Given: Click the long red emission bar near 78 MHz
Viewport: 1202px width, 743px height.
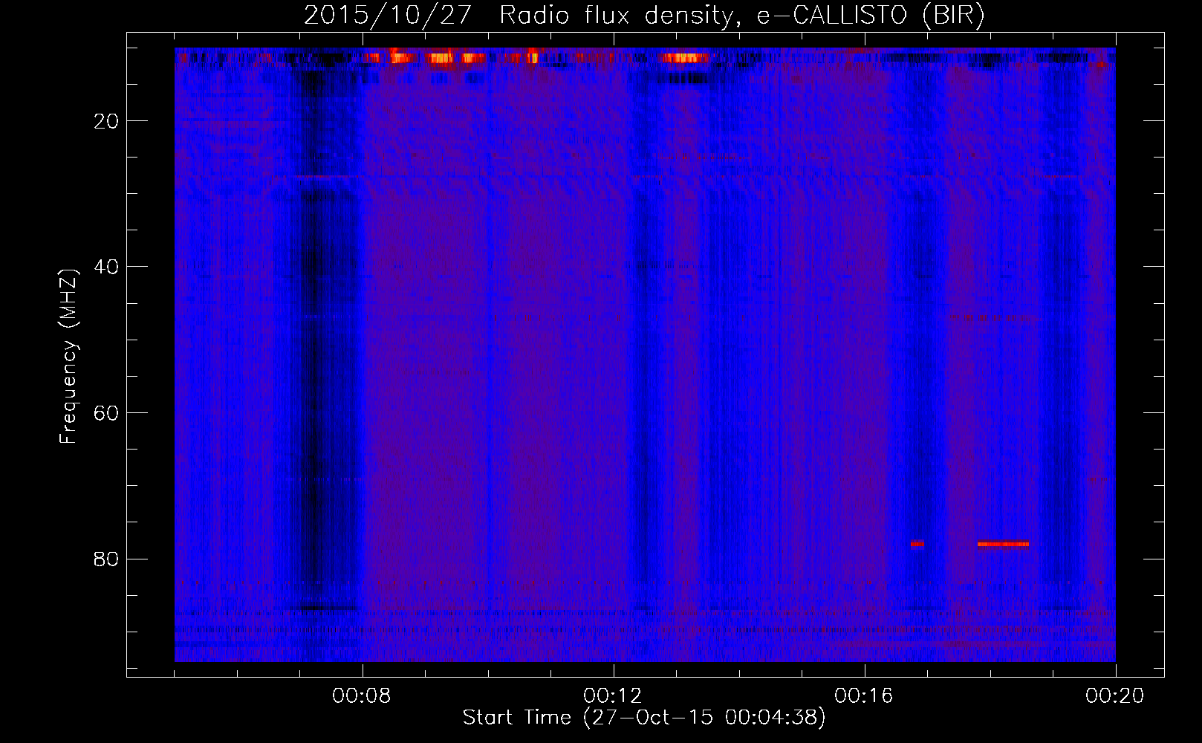Looking at the screenshot, I should 1003,544.
